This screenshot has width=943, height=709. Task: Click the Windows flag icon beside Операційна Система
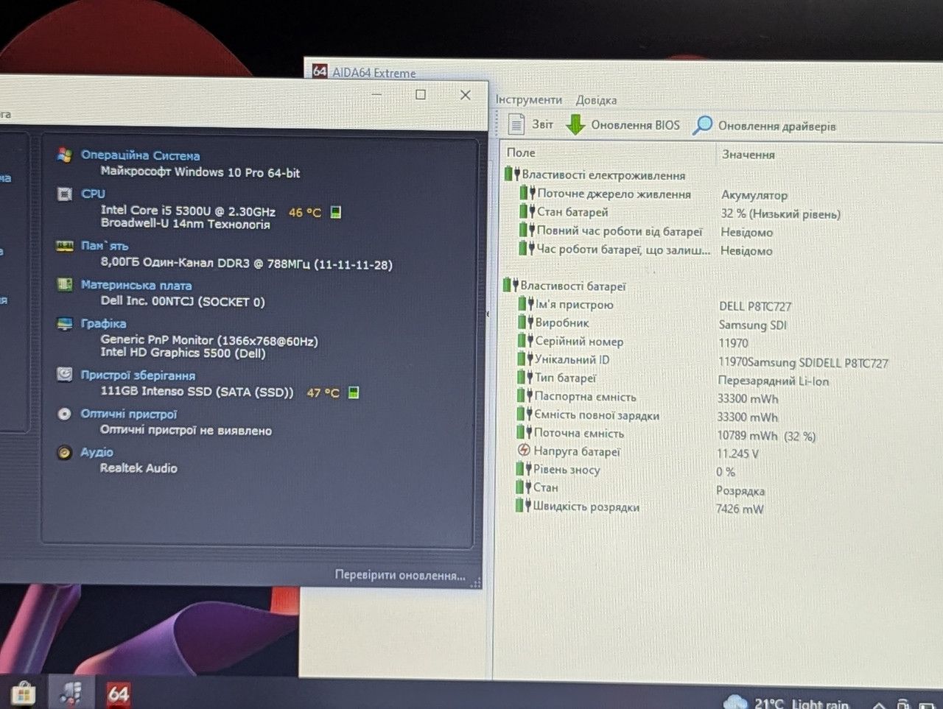point(65,155)
